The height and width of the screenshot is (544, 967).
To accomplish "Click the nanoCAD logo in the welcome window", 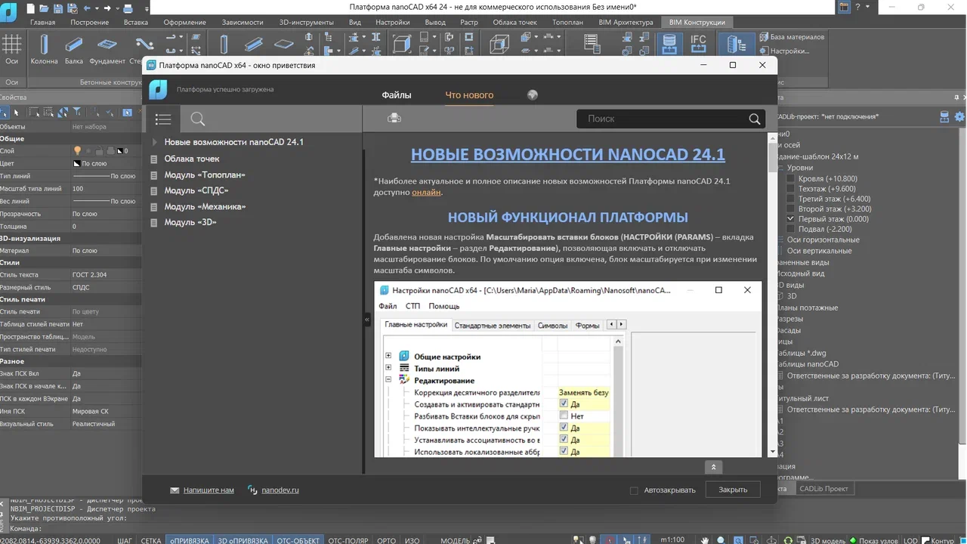I will 157,89.
